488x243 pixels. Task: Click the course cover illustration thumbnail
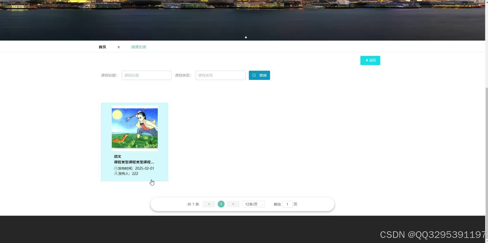[135, 128]
